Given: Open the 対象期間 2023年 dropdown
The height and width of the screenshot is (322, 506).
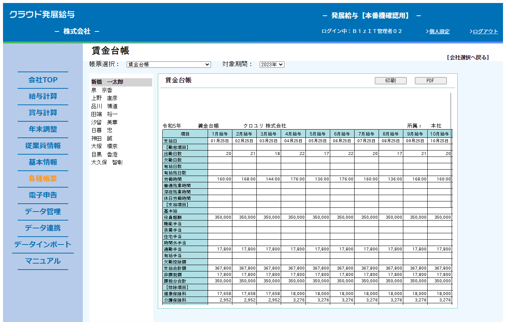Looking at the screenshot, I should click(x=272, y=64).
